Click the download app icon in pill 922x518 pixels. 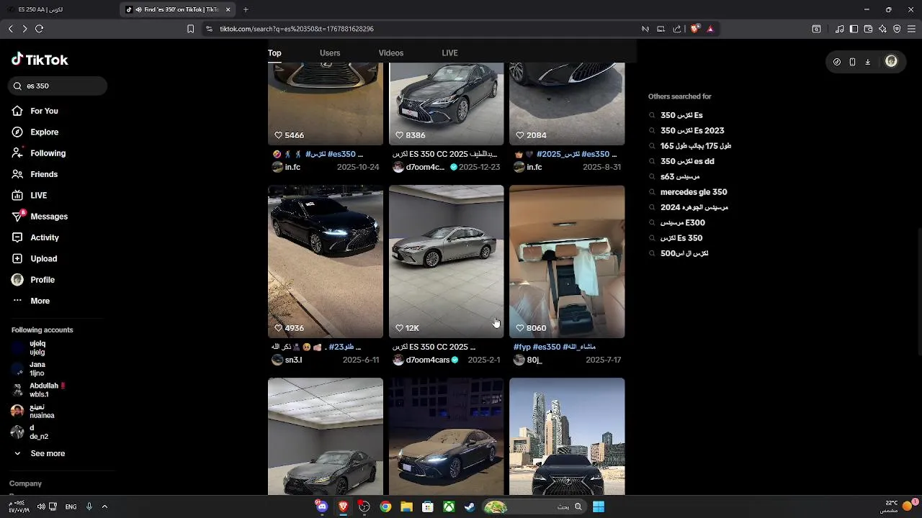point(868,62)
